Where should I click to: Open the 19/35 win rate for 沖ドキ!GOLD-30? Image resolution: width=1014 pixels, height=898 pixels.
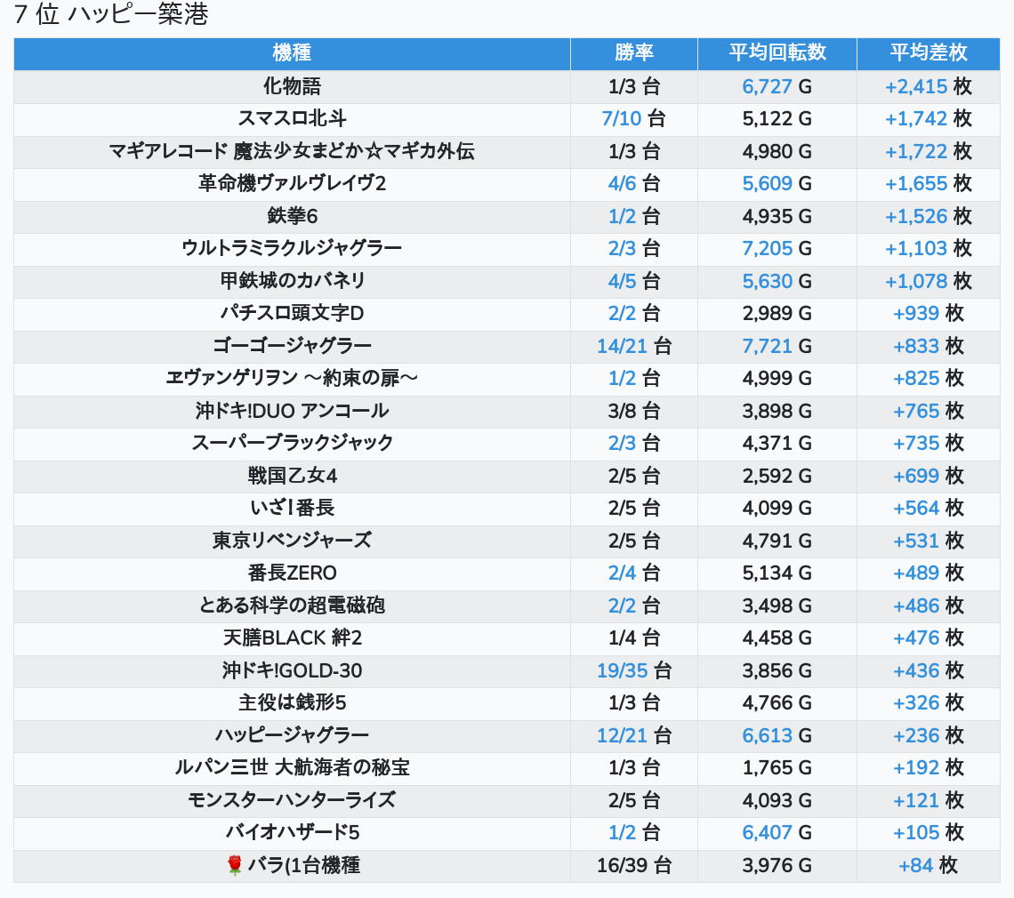622,670
